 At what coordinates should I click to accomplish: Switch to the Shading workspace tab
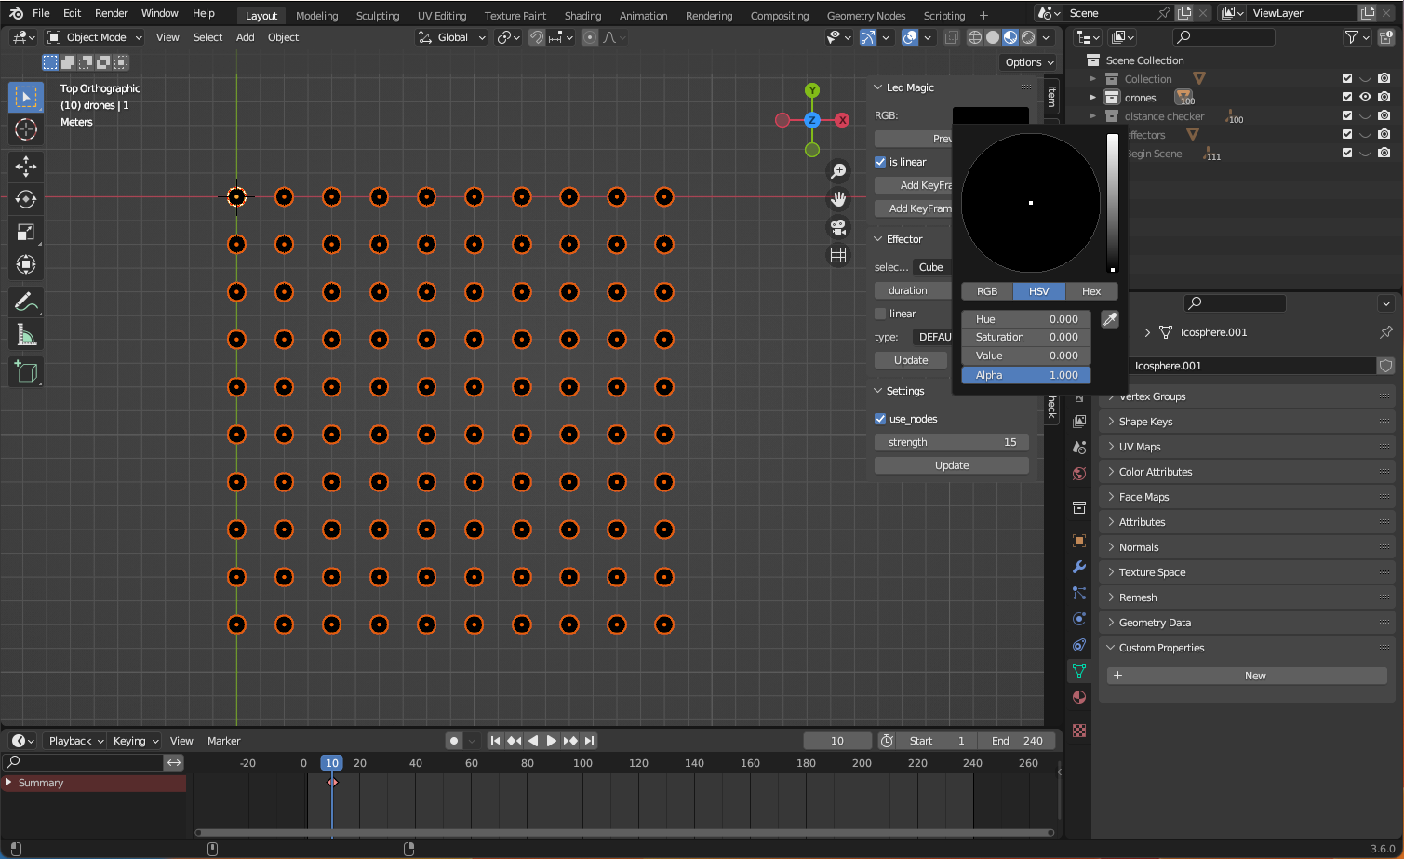click(582, 16)
